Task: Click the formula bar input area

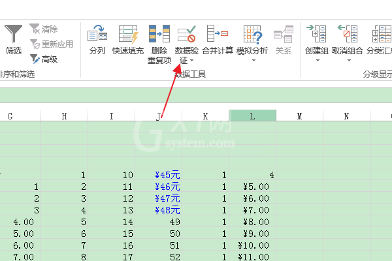Action: pyautogui.click(x=196, y=95)
